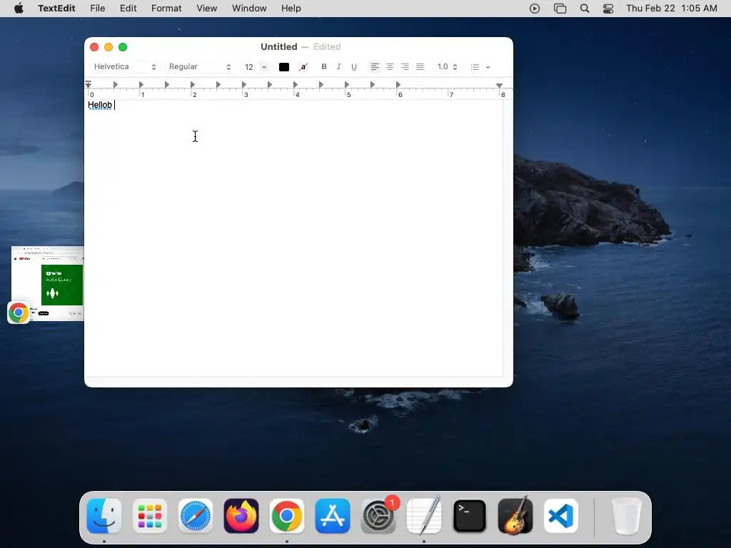Screen dimensions: 731x548
Task: Open the Edit menu
Action: 128,9
